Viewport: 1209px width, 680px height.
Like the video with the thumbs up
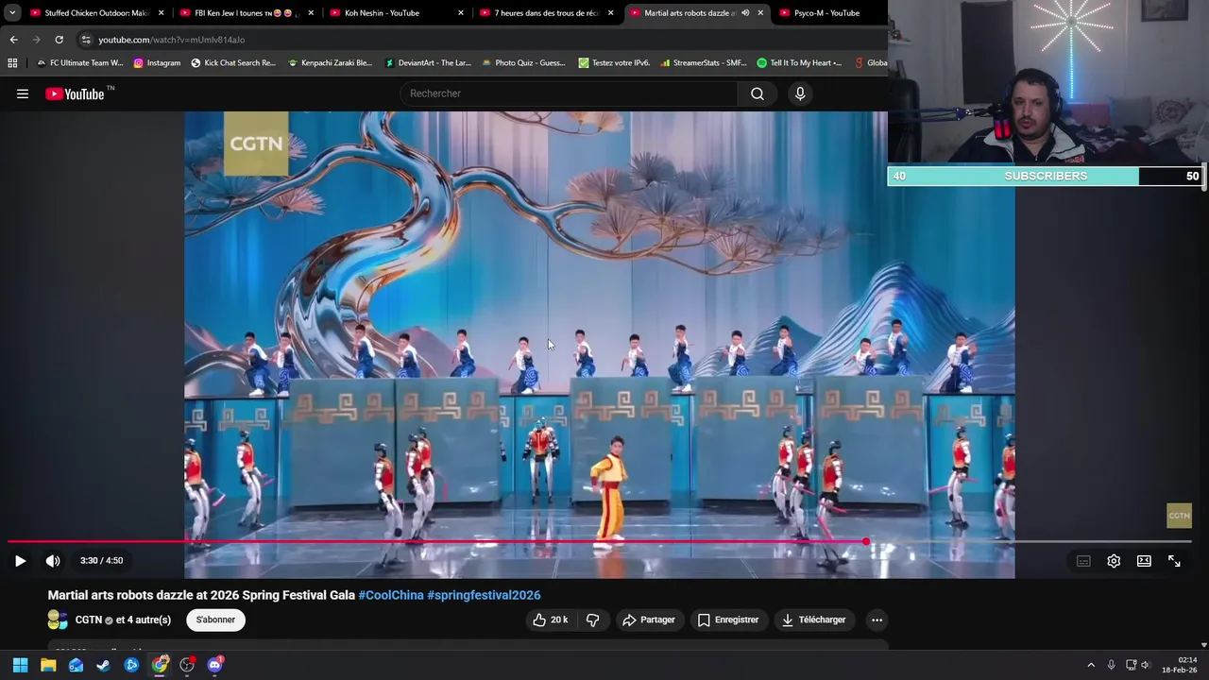click(x=550, y=620)
